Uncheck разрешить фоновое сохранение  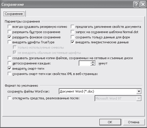(x=9, y=37)
